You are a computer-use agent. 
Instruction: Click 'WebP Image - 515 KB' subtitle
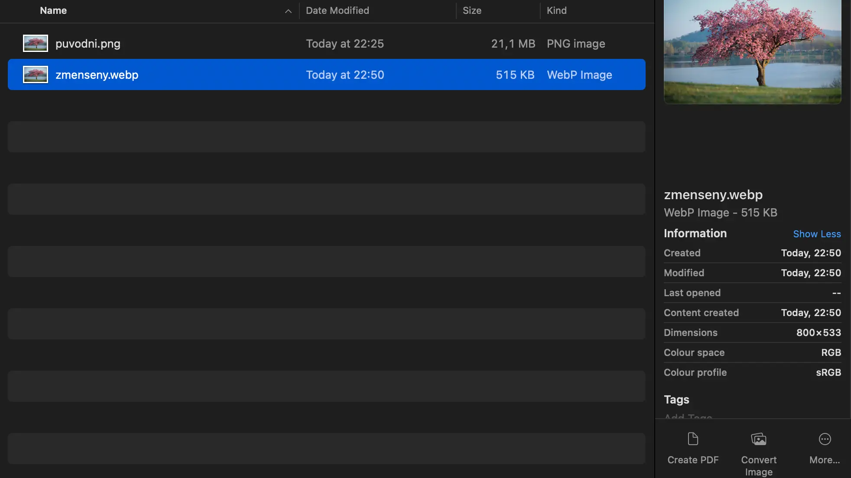pos(721,213)
